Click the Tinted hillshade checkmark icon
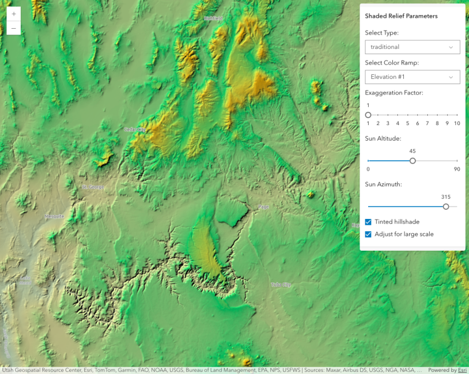This screenshot has width=469, height=374. 368,221
